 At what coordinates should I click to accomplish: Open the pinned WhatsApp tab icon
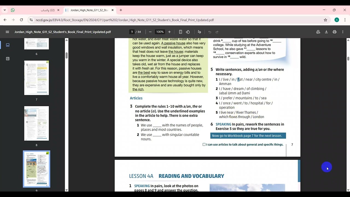(13, 10)
